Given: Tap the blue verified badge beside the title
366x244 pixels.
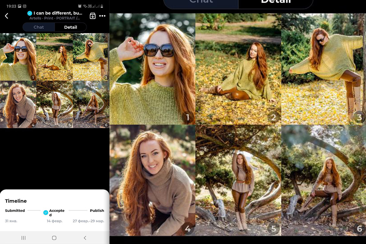Looking at the screenshot, I should coord(30,13).
